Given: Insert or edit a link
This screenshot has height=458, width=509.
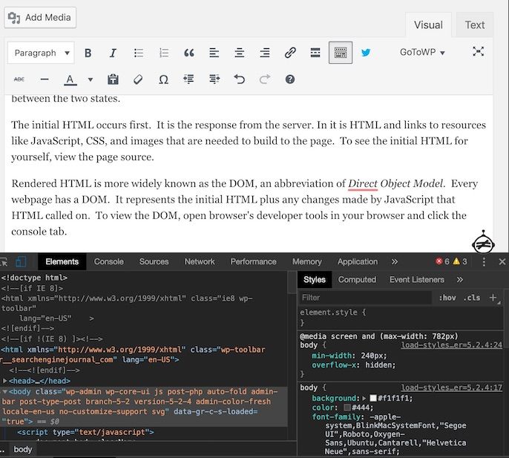Looking at the screenshot, I should click(290, 53).
